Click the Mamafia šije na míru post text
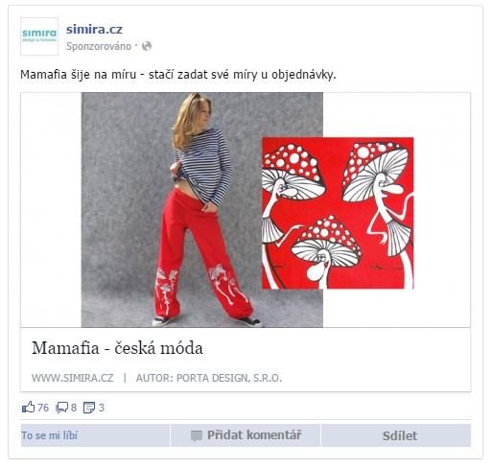The height and width of the screenshot is (468, 493). pos(178,75)
